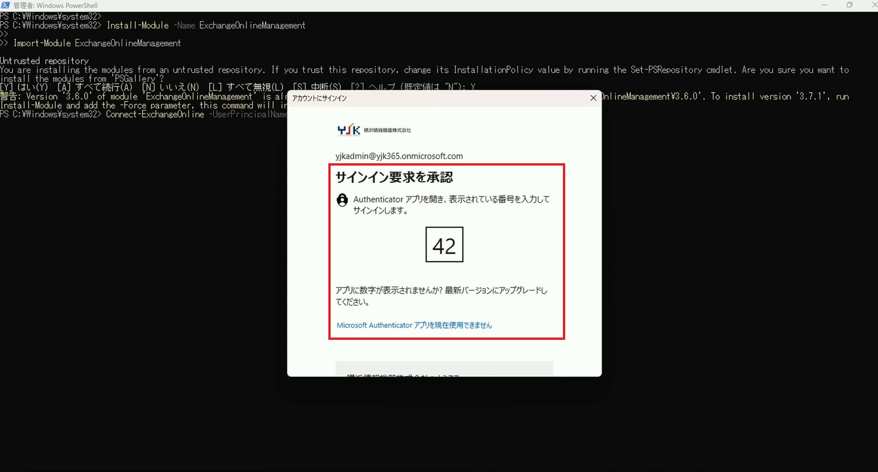Minimize the PowerShell window

pyautogui.click(x=824, y=5)
